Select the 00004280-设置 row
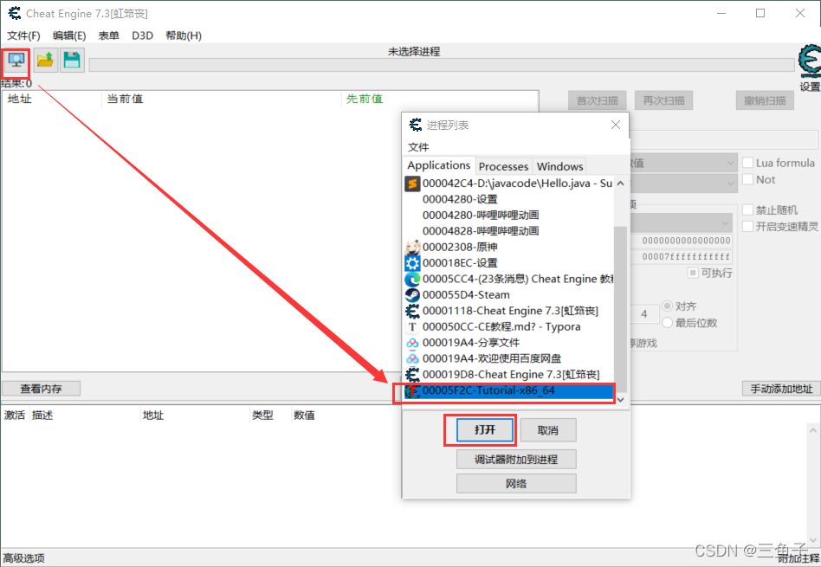This screenshot has height=567, width=821. coord(509,199)
